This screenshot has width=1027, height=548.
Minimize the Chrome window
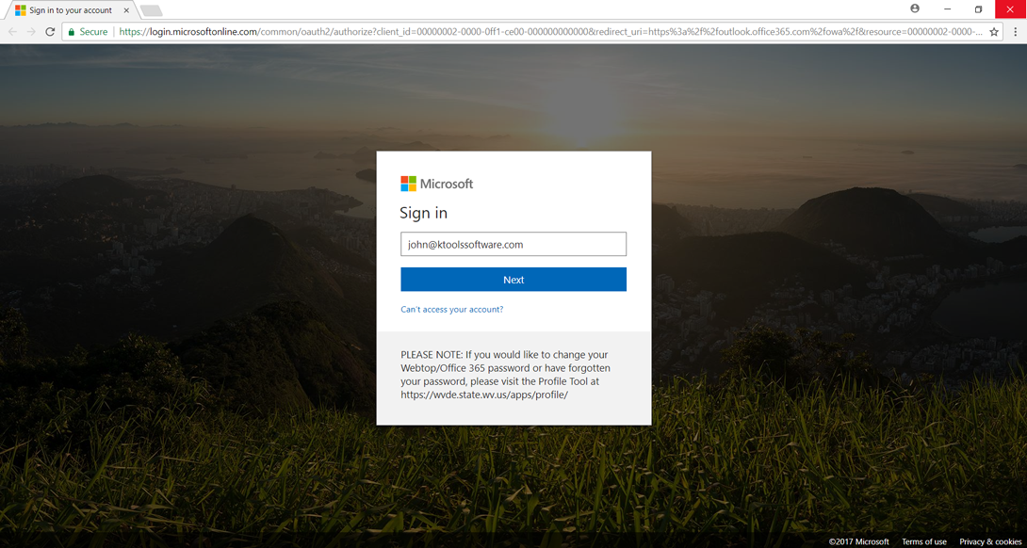947,8
